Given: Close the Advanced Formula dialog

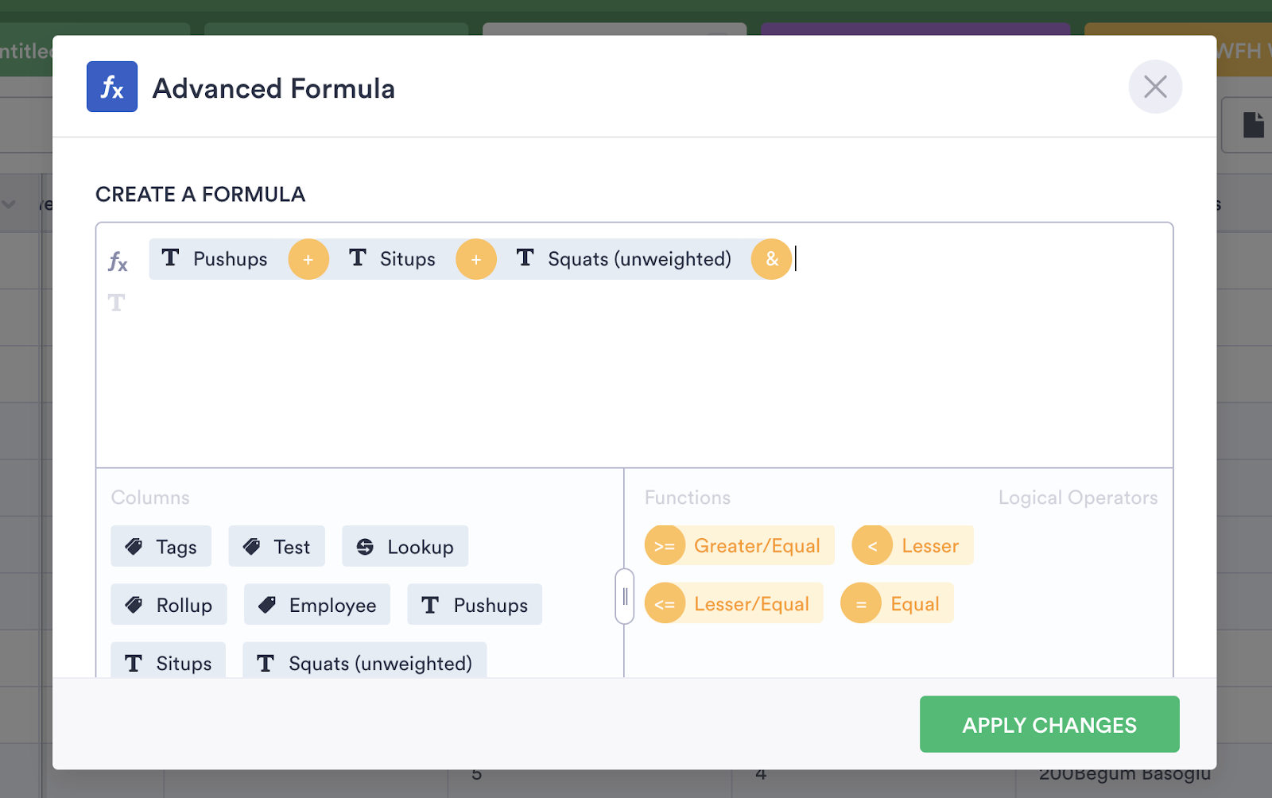Looking at the screenshot, I should (1155, 87).
